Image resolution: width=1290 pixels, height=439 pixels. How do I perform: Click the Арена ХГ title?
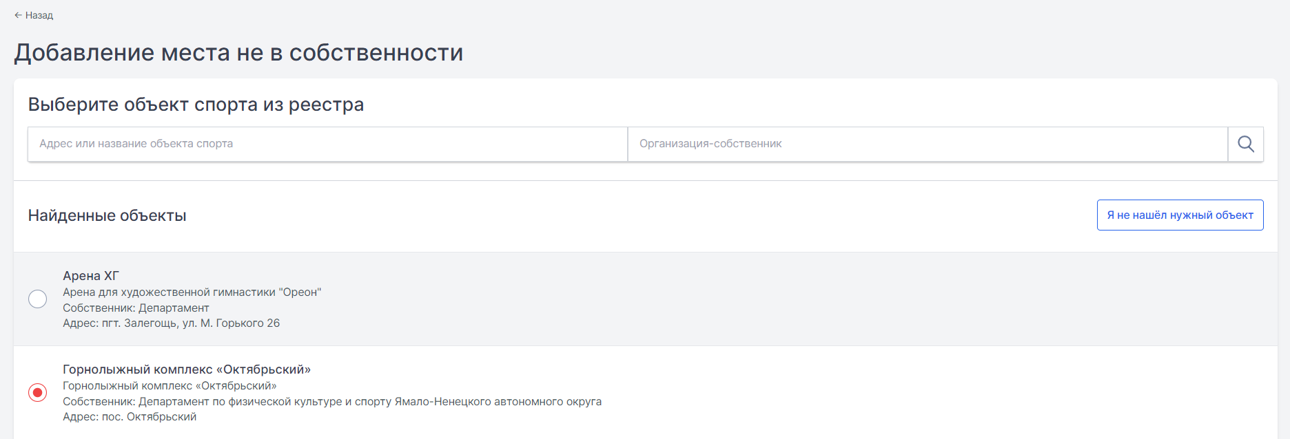click(91, 276)
